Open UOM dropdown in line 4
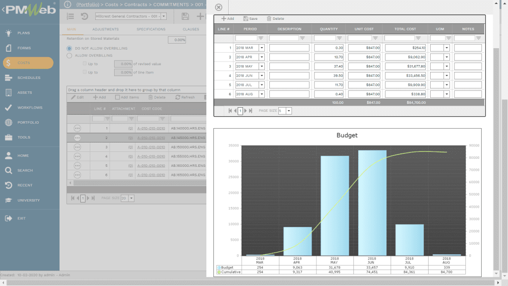 (x=447, y=75)
